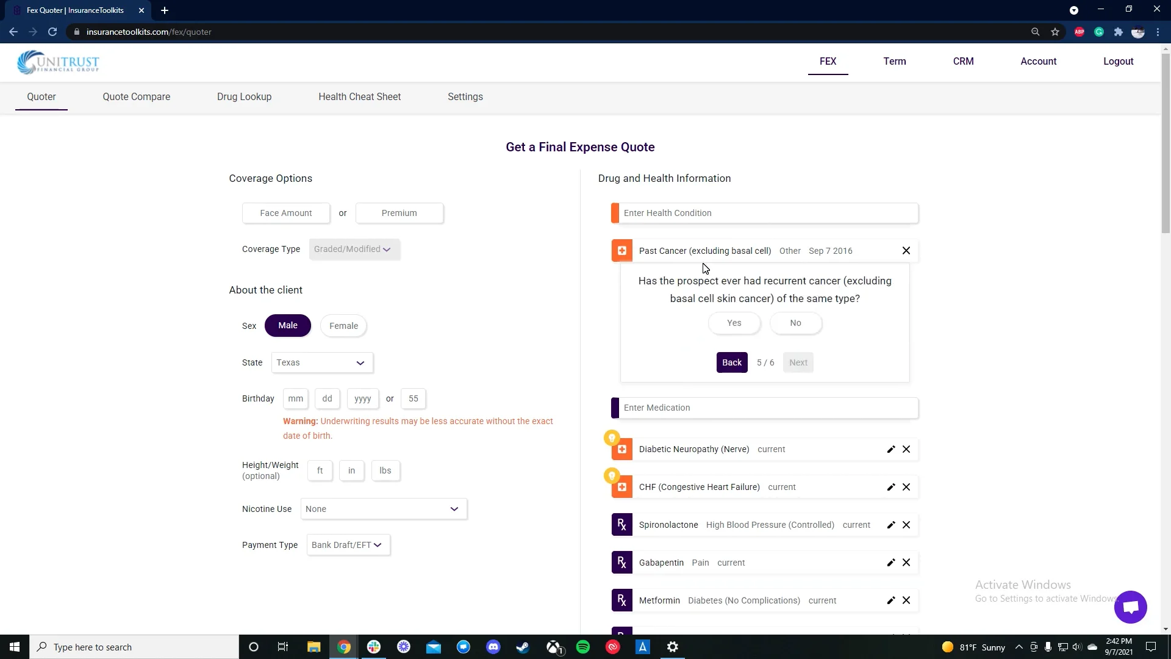The width and height of the screenshot is (1171, 659).
Task: Open the Nicotine Use dropdown
Action: coord(383,508)
